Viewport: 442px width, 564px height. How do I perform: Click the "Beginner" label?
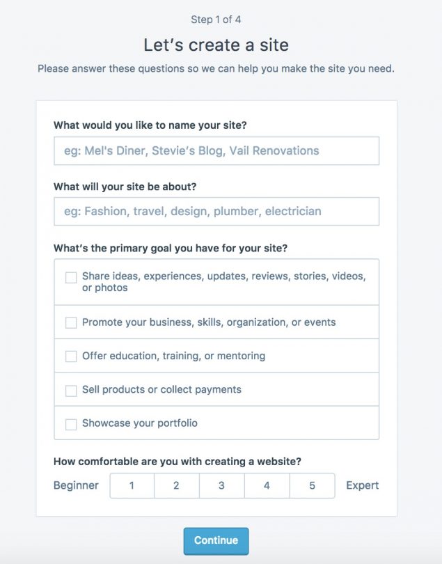pyautogui.click(x=74, y=485)
